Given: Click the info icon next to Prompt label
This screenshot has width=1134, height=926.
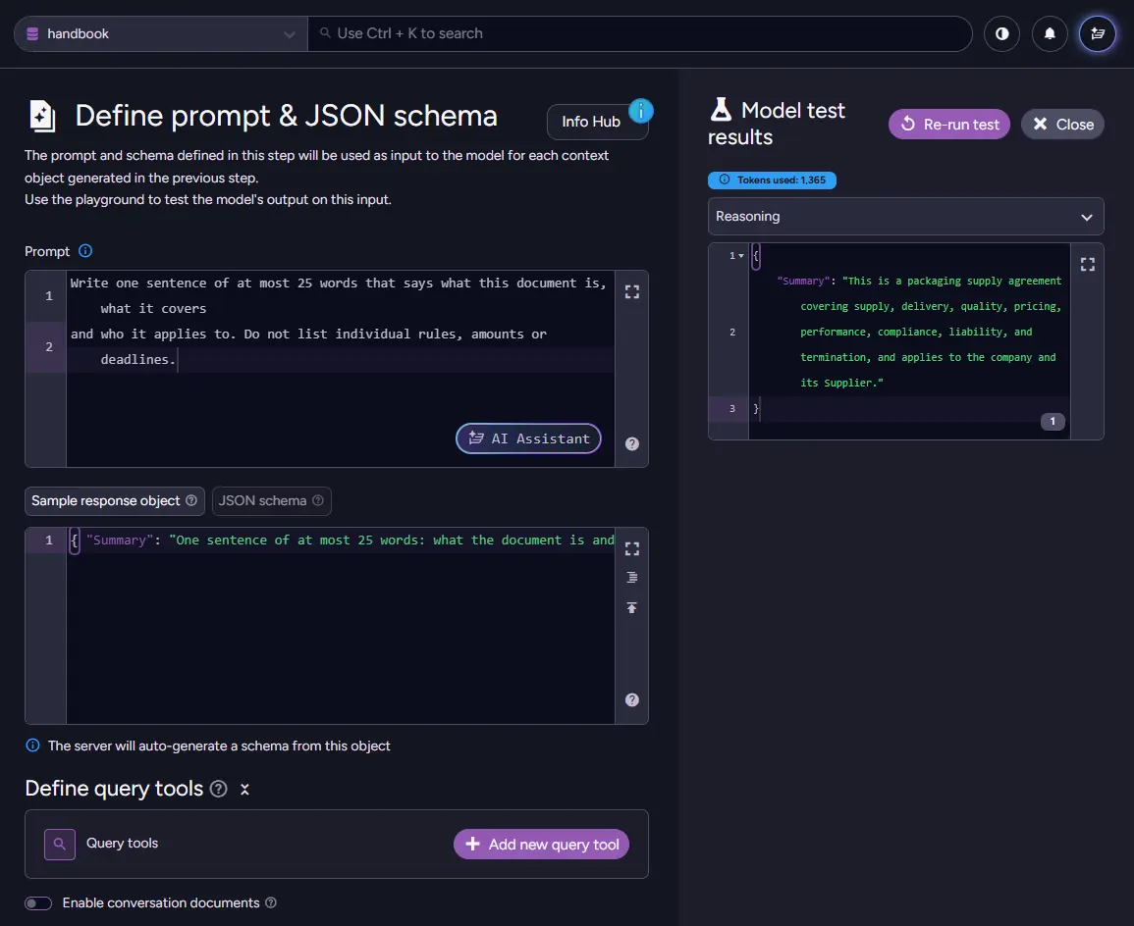Looking at the screenshot, I should point(85,251).
